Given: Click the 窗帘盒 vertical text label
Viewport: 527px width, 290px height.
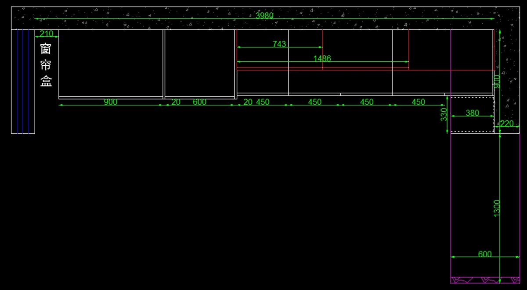Looking at the screenshot, I should (x=46, y=65).
